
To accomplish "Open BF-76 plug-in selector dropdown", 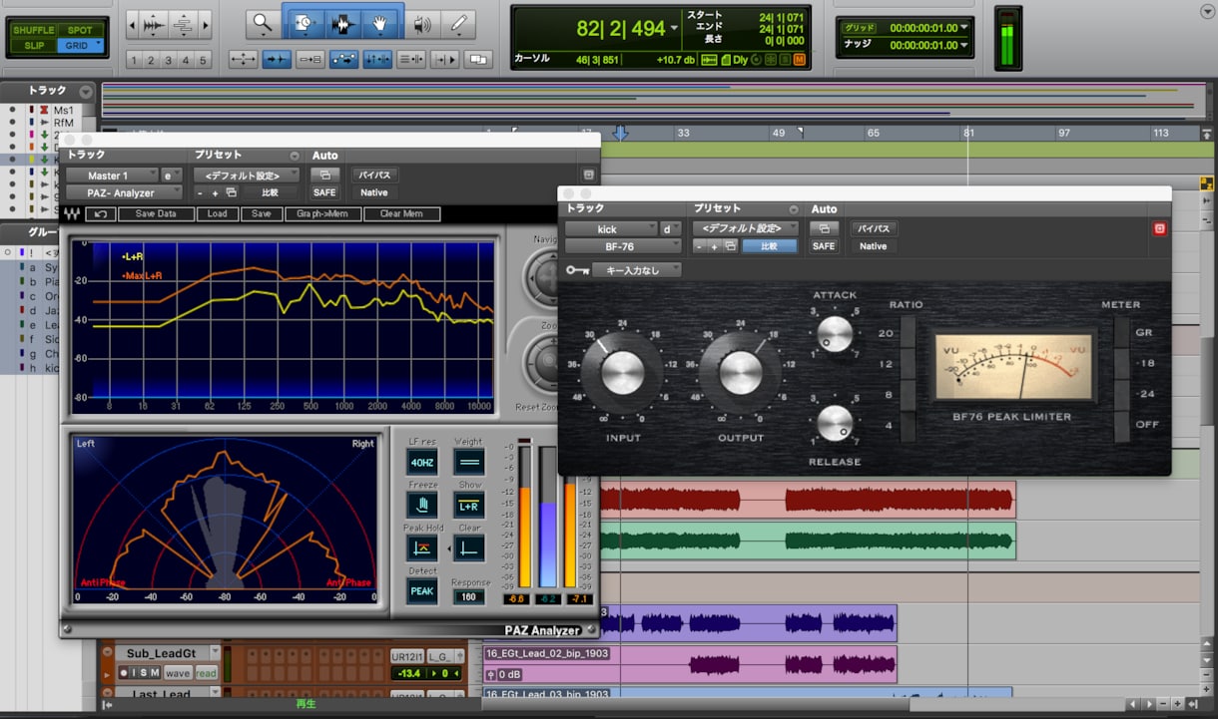I will [624, 246].
